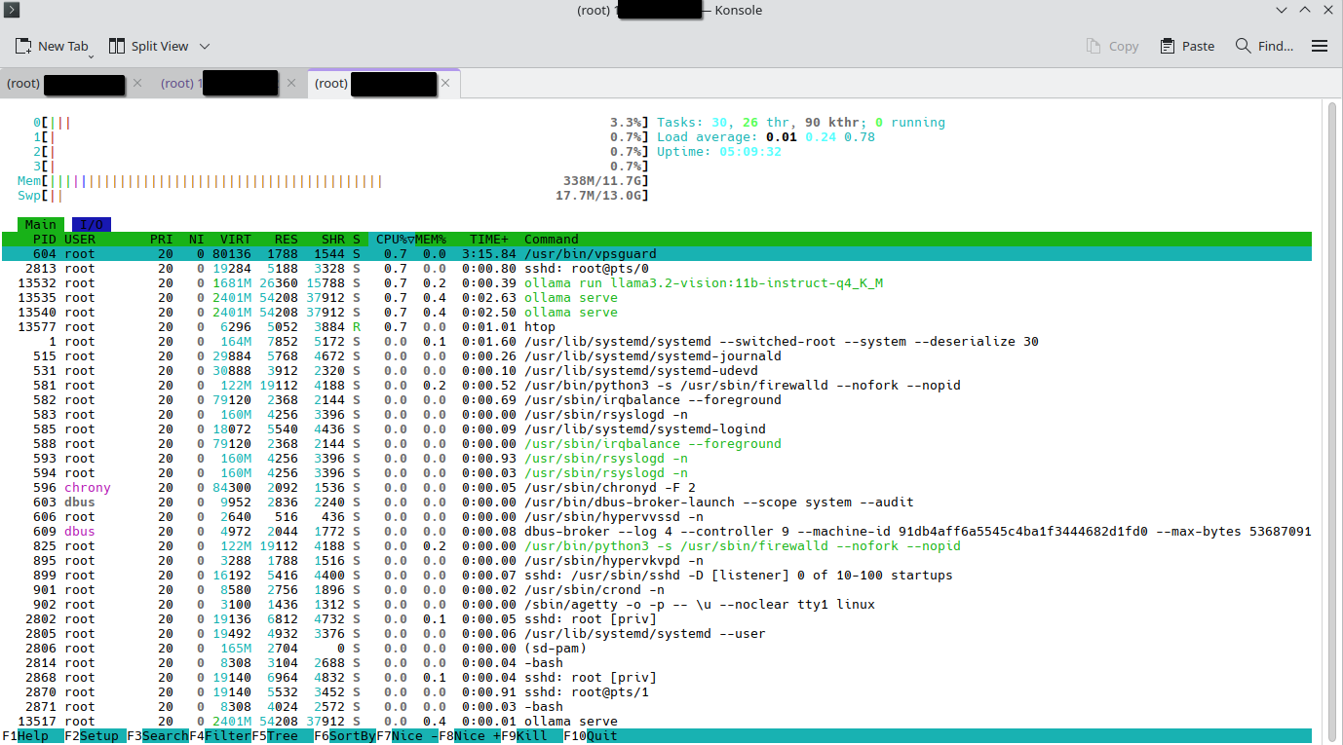1343x745 pixels.
Task: Select ollama serve row with PID 13540
Action: pyautogui.click(x=657, y=313)
